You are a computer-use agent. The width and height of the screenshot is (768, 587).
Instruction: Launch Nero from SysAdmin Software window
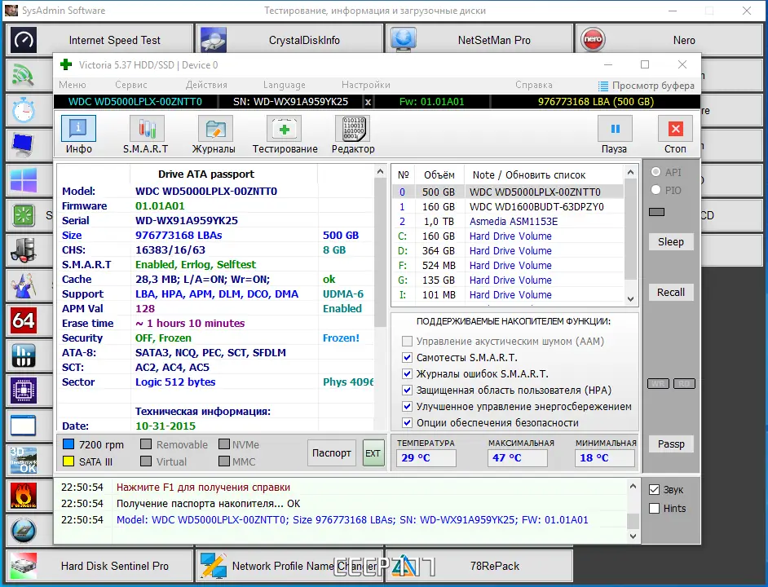pyautogui.click(x=669, y=40)
